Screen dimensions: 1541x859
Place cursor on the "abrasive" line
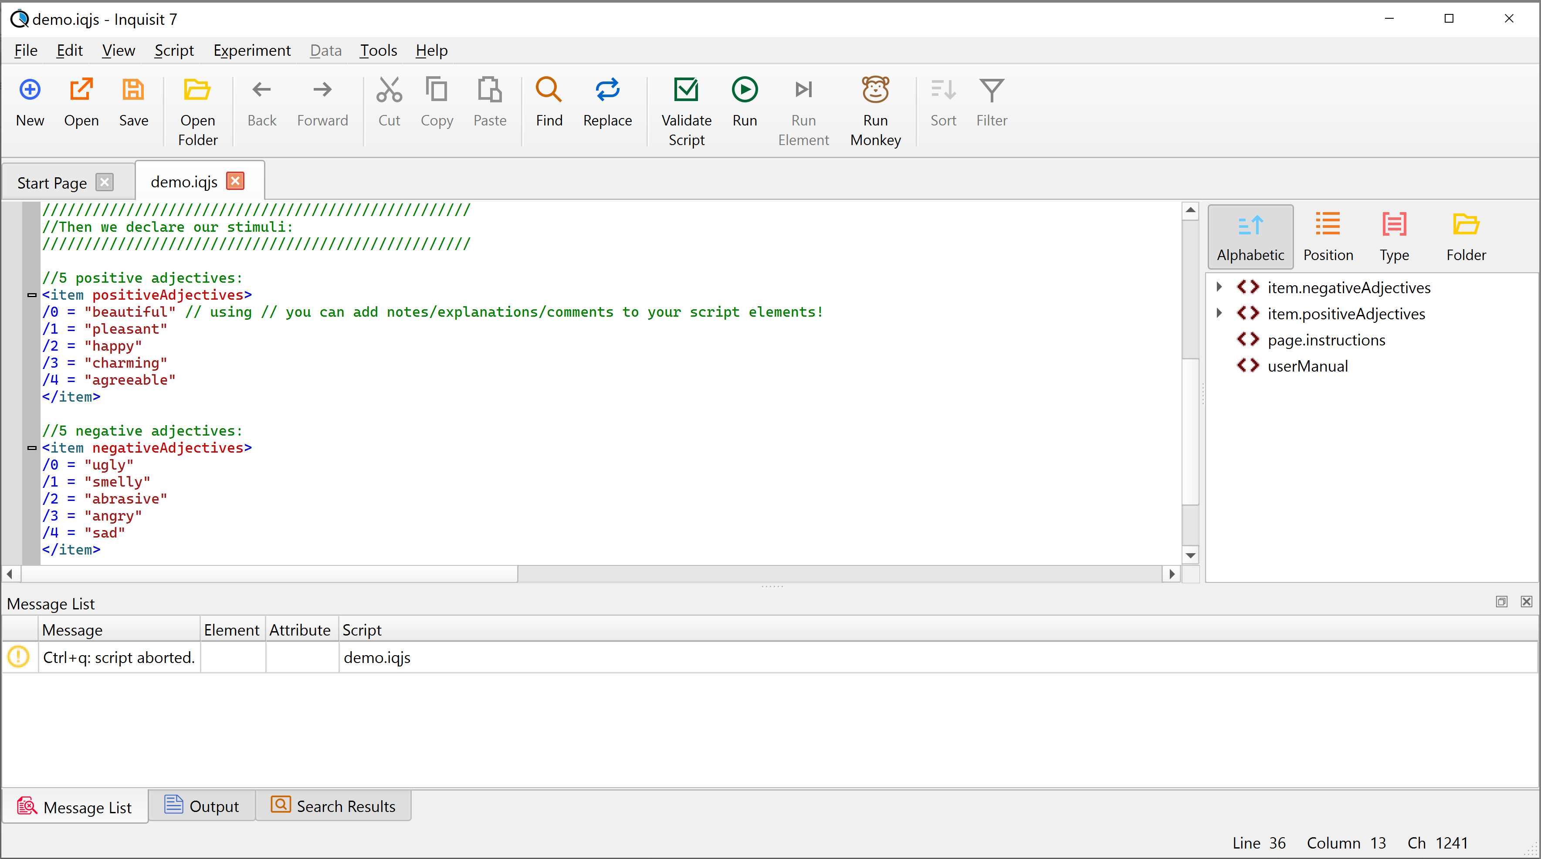(105, 499)
